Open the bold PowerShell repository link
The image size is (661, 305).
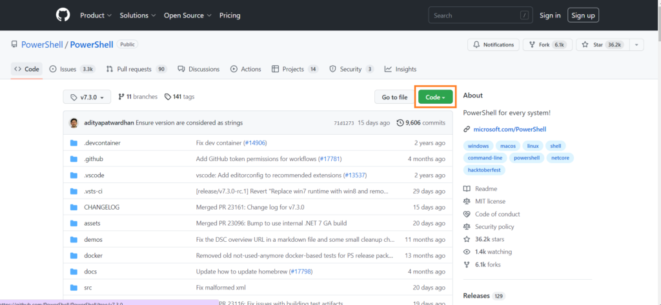click(x=92, y=44)
